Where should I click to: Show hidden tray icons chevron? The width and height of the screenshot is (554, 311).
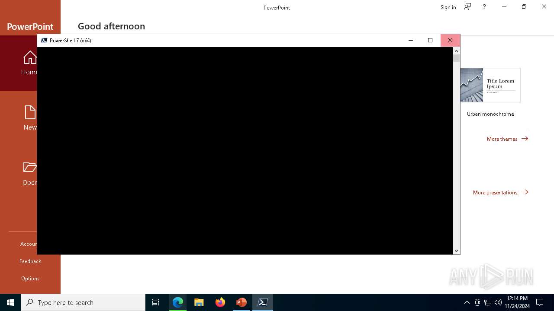point(467,302)
